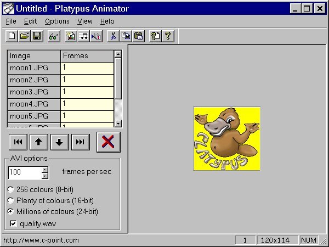Delete selected image with red X button

pos(109,142)
